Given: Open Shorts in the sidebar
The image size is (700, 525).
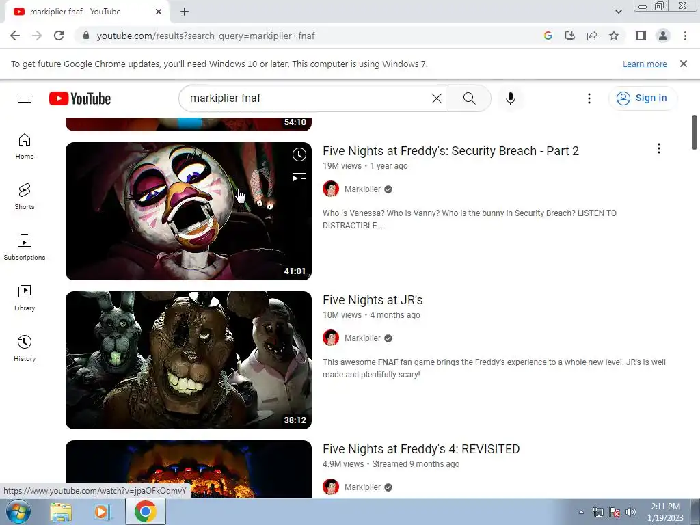Looking at the screenshot, I should [x=25, y=196].
